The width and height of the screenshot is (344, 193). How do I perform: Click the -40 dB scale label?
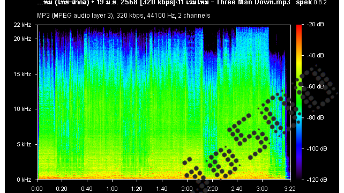(x=315, y=55)
